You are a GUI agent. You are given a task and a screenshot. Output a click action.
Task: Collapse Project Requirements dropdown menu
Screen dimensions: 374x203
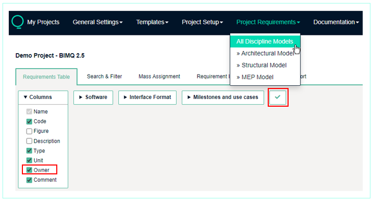(x=268, y=22)
